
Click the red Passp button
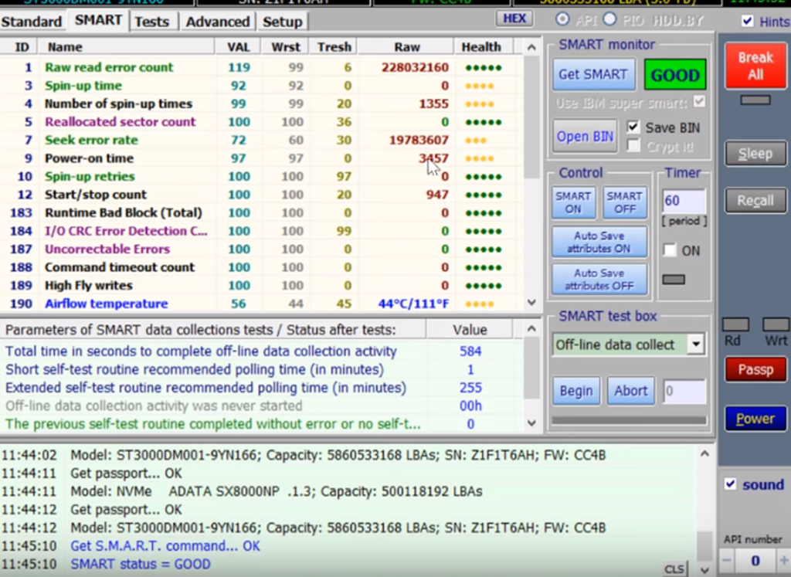point(755,370)
